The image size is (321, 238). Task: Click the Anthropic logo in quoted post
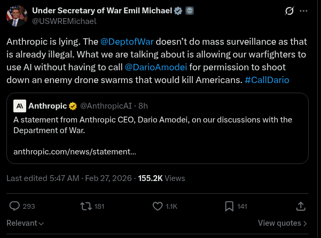[19, 106]
